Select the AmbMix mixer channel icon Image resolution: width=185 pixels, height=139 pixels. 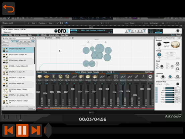pos(116,77)
